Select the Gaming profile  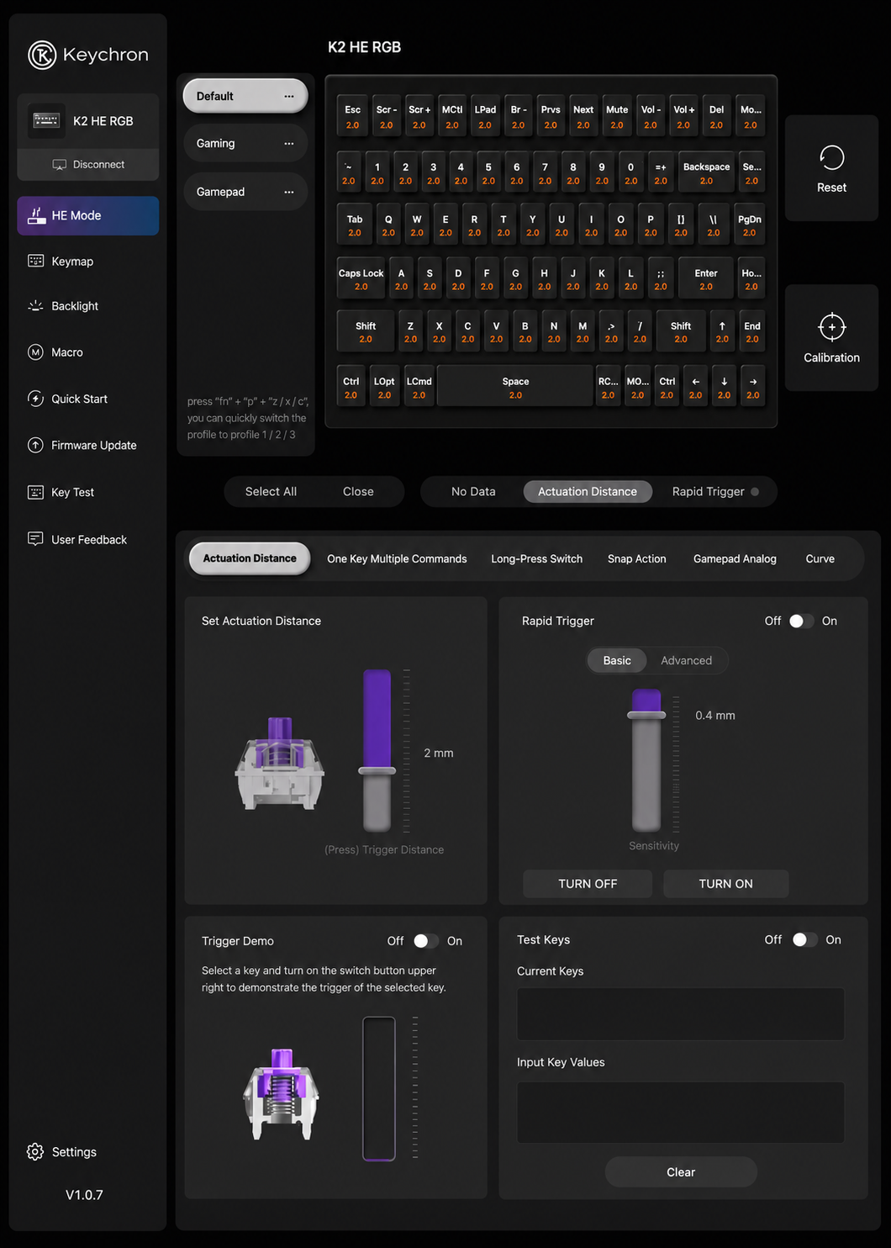click(245, 144)
